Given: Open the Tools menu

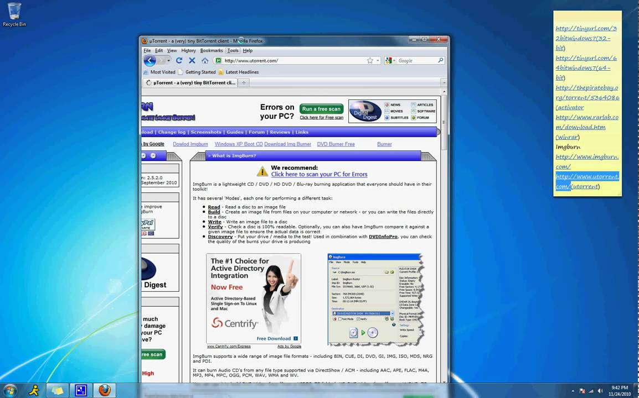Looking at the screenshot, I should click(233, 50).
